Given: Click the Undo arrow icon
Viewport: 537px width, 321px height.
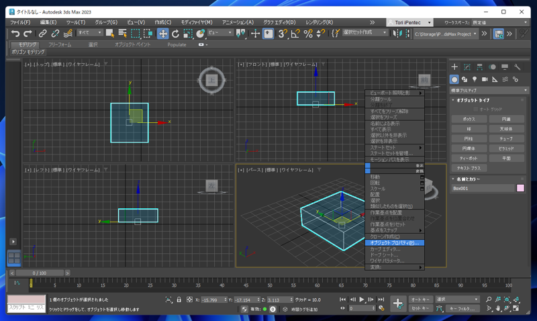Looking at the screenshot, I should point(15,33).
